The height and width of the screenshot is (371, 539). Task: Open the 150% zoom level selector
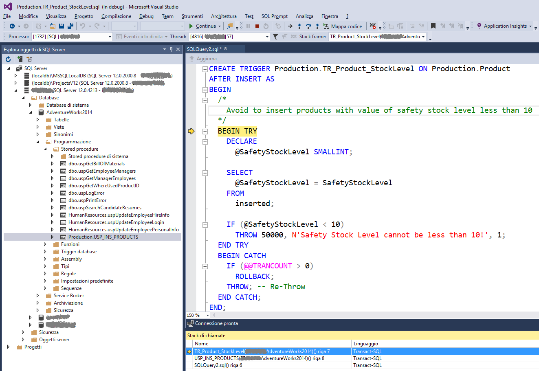click(x=197, y=315)
